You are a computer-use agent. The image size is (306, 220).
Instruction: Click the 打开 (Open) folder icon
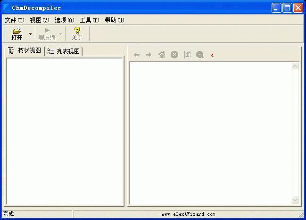[x=17, y=31]
